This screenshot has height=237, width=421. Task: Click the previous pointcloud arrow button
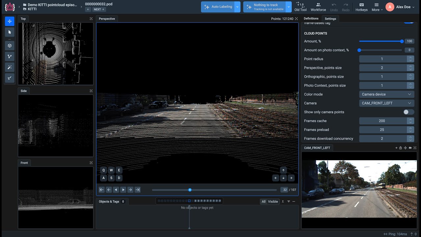(88, 10)
